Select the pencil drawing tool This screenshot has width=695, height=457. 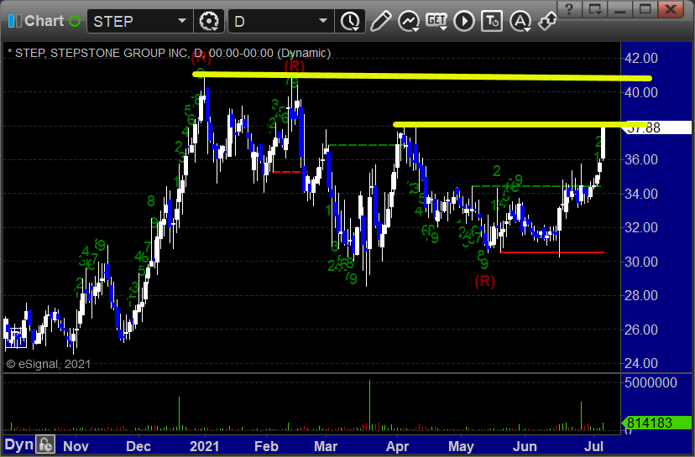(x=380, y=21)
